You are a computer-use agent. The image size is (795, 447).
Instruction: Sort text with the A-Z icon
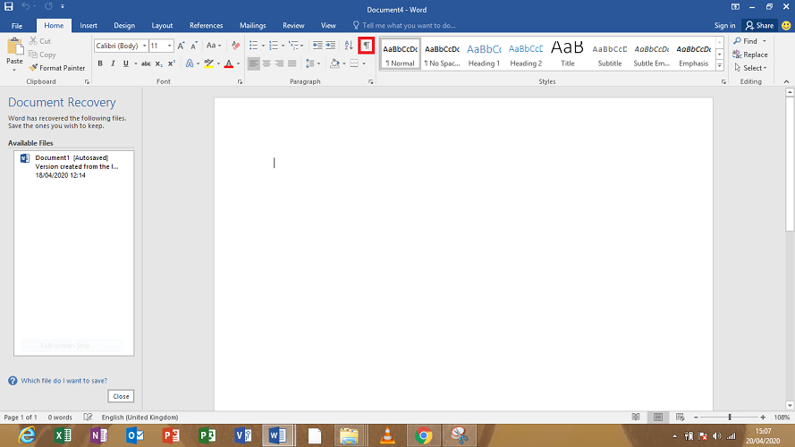[x=349, y=46]
